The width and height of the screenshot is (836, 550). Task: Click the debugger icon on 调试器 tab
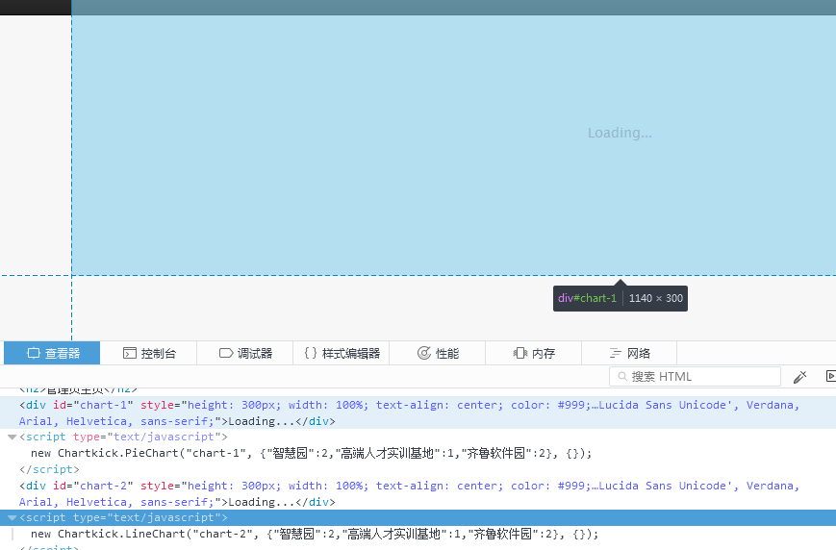pos(226,353)
